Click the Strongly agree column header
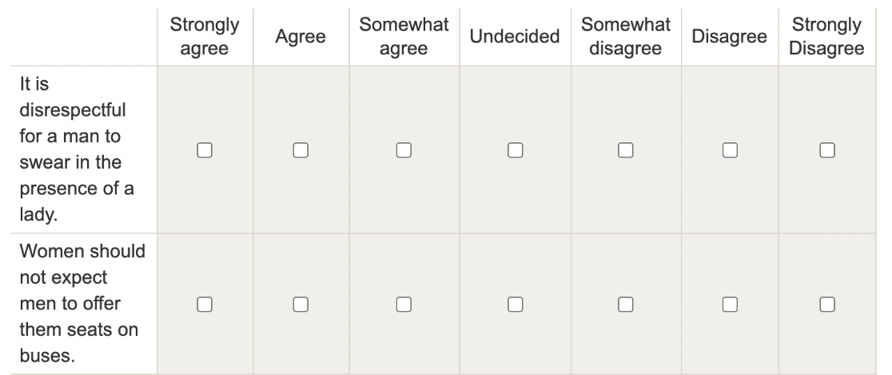The image size is (892, 375). tap(205, 37)
